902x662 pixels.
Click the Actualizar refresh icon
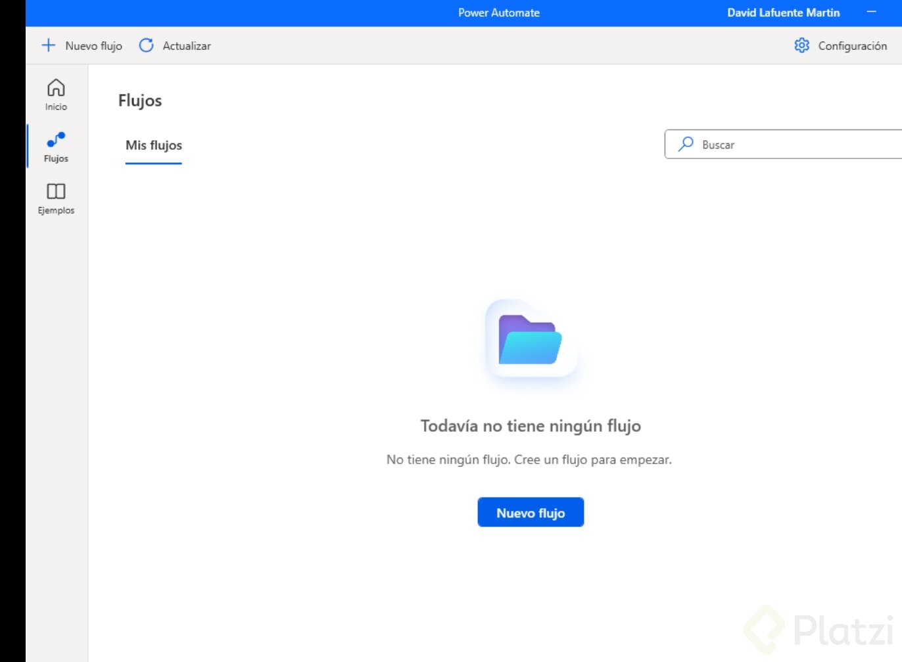(146, 45)
